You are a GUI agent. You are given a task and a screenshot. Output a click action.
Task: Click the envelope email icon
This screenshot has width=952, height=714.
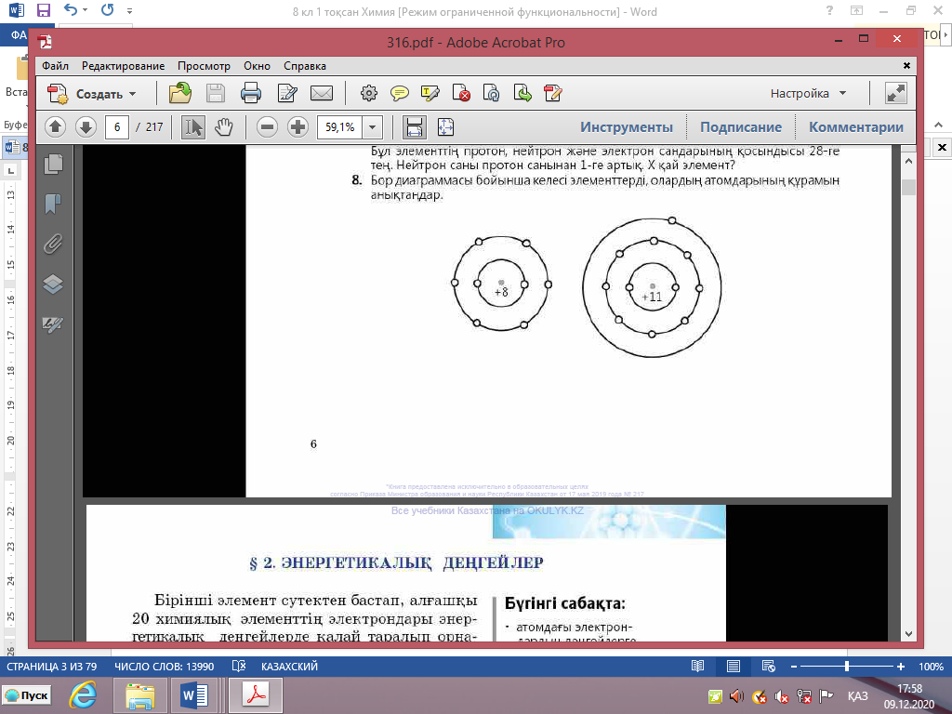(x=322, y=93)
